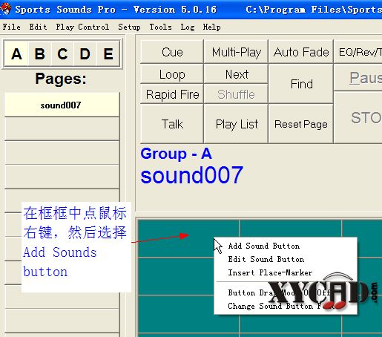Open the Play List

click(237, 124)
